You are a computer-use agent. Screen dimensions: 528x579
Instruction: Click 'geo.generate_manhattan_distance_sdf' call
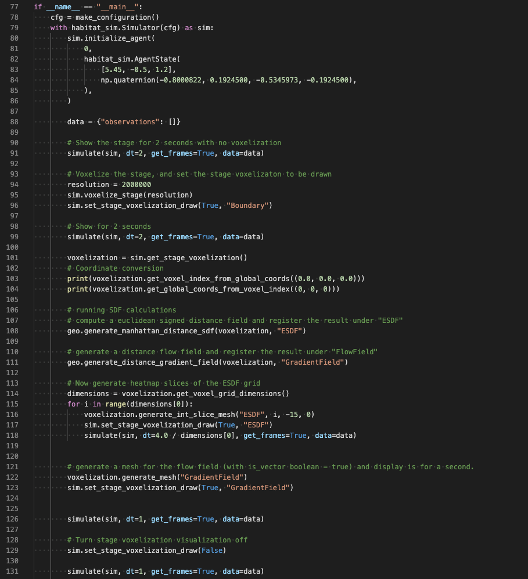click(141, 331)
